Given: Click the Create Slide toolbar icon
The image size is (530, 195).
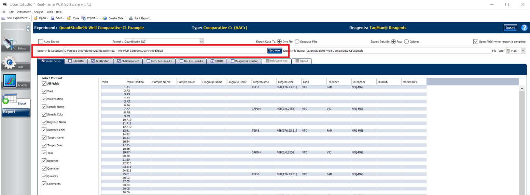Looking at the screenshot, I should [105, 18].
